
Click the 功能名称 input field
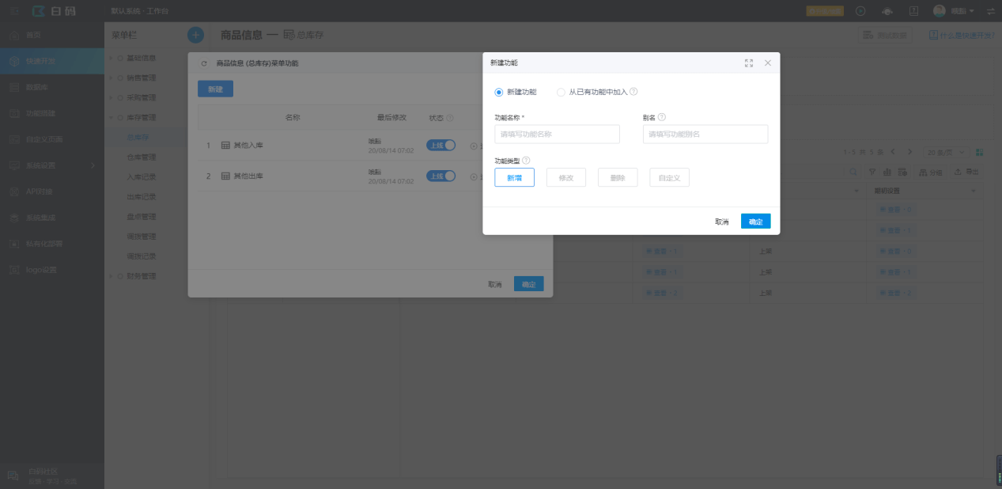(x=557, y=134)
